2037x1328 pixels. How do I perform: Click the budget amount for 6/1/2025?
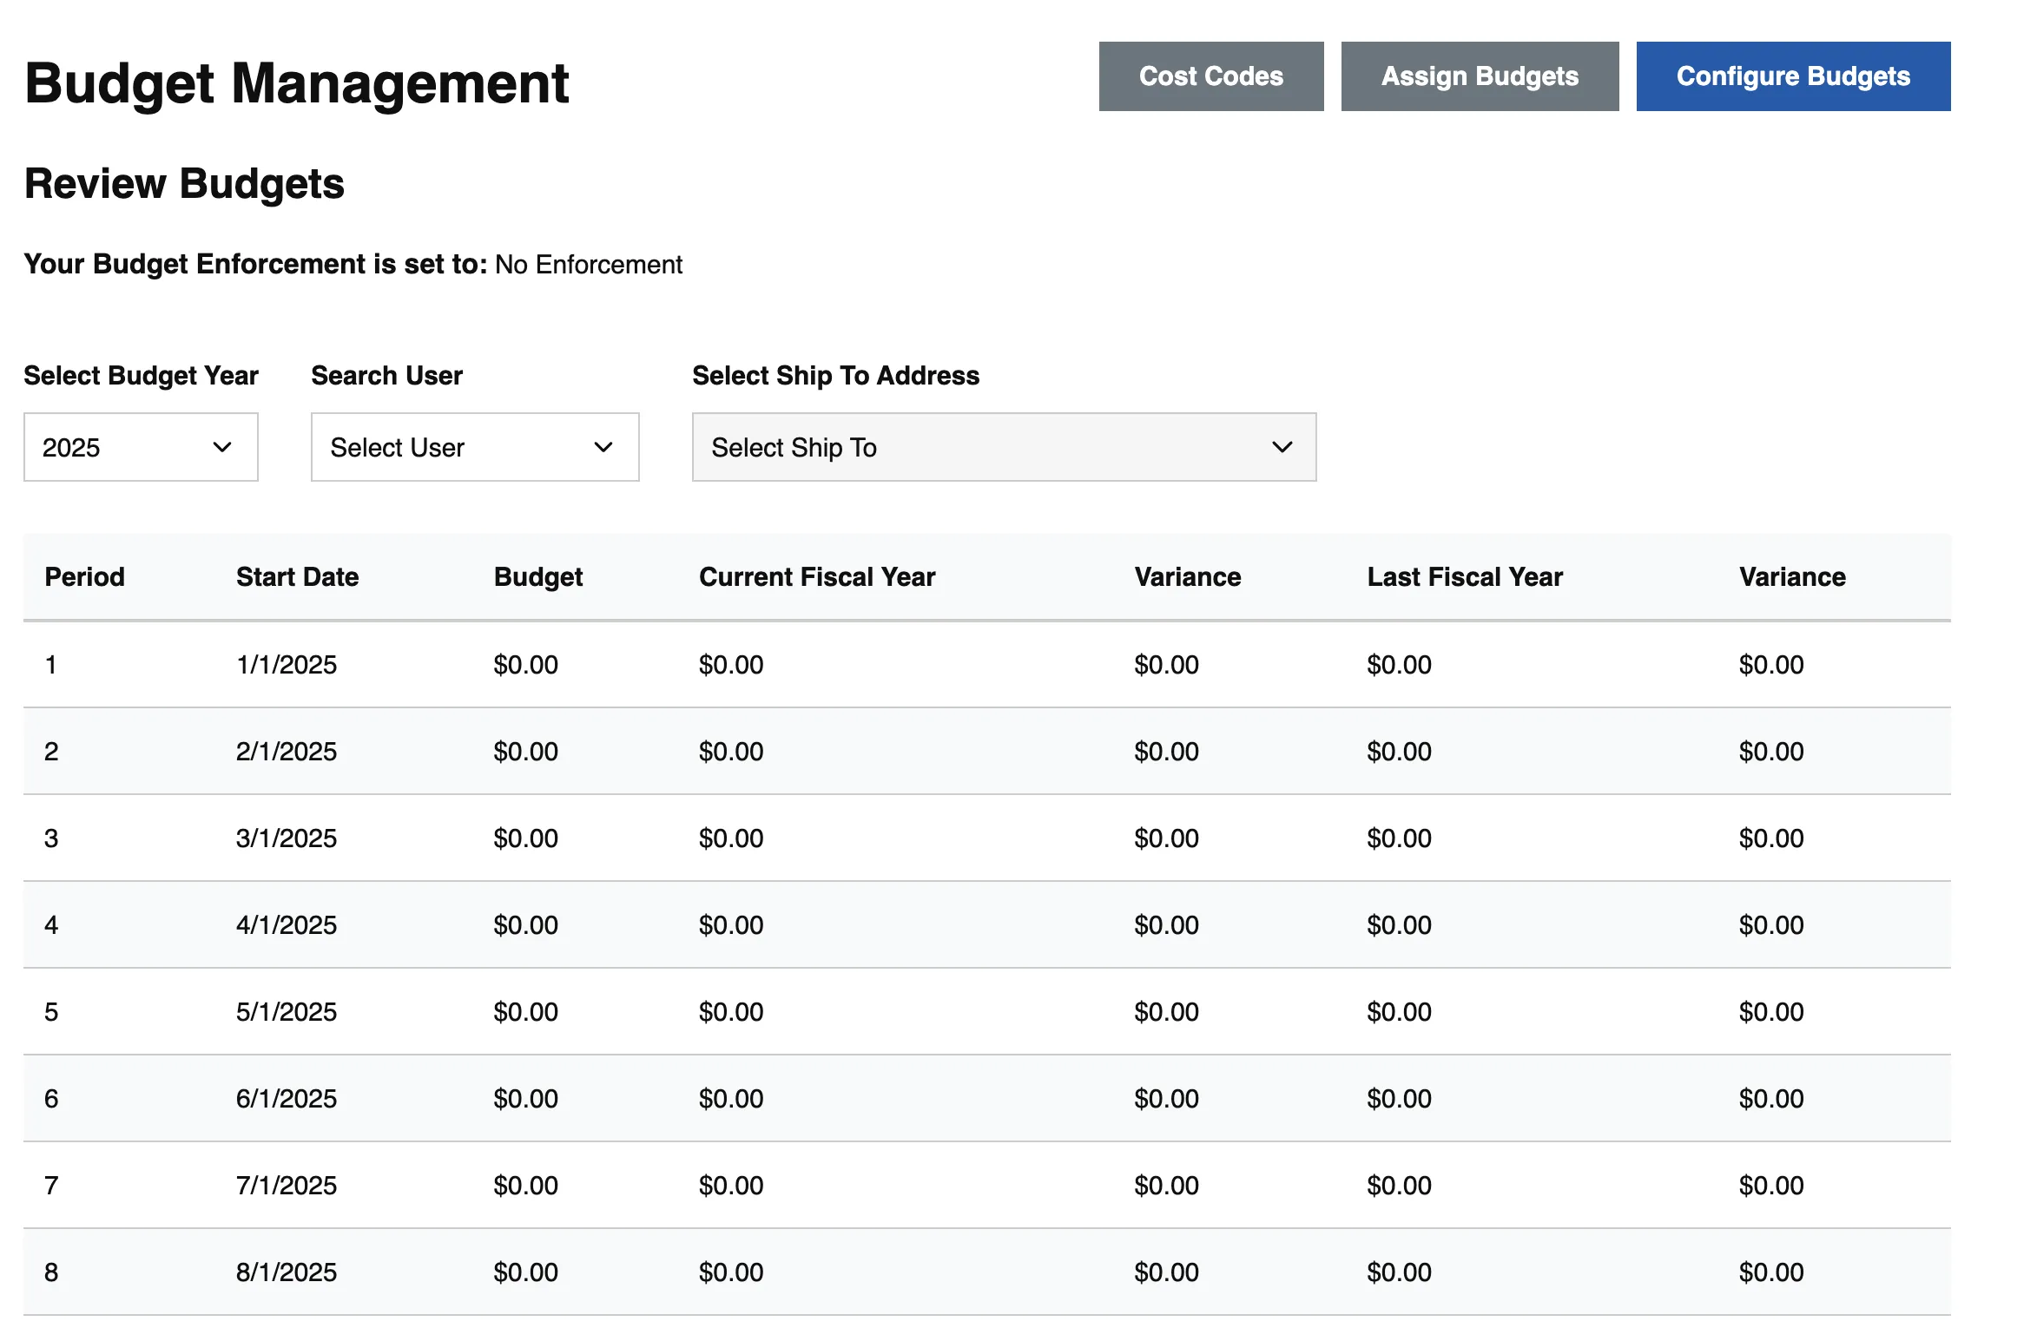pos(525,1099)
